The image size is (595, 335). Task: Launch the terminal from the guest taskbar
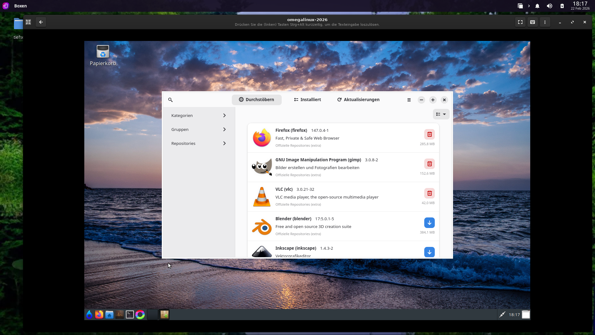[130, 315]
